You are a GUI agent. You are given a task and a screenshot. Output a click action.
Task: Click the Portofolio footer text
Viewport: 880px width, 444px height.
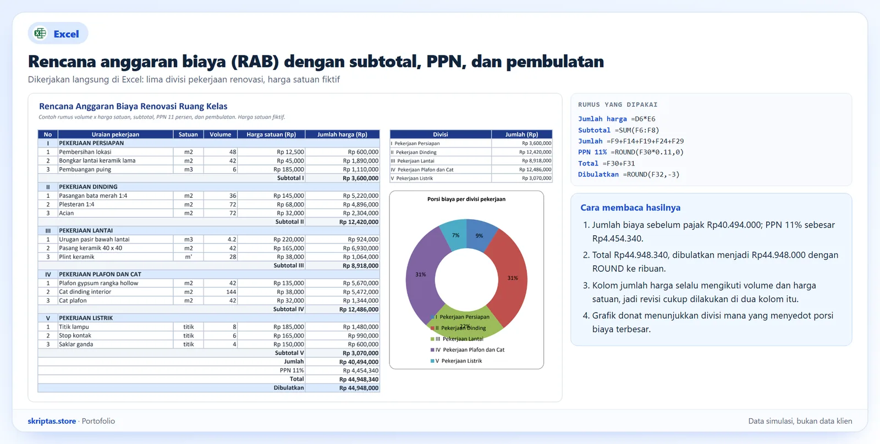click(98, 421)
